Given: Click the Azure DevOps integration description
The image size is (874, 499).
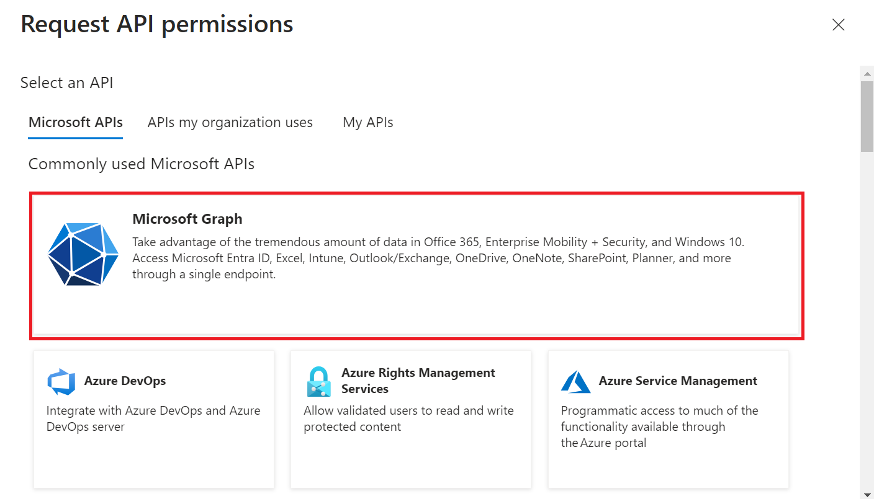Looking at the screenshot, I should (x=153, y=418).
